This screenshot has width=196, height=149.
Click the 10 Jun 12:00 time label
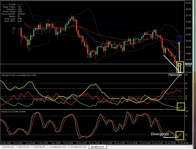(x=82, y=143)
